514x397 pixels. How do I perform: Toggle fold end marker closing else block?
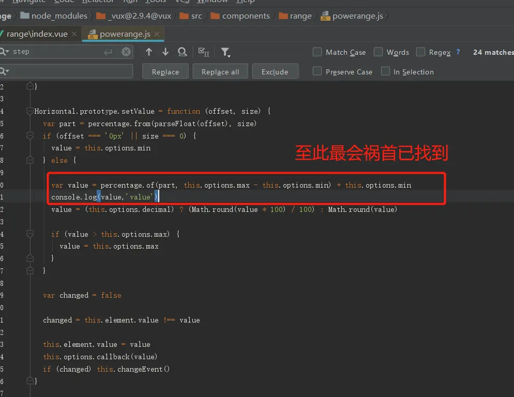pos(30,271)
